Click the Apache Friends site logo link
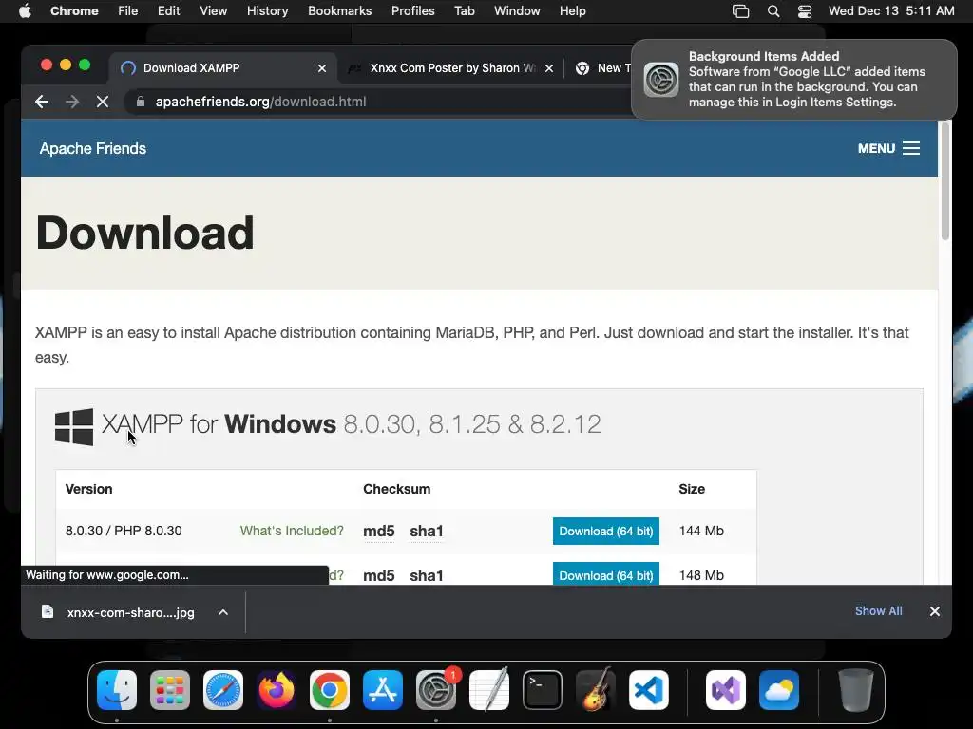Image resolution: width=973 pixels, height=729 pixels. click(x=93, y=149)
